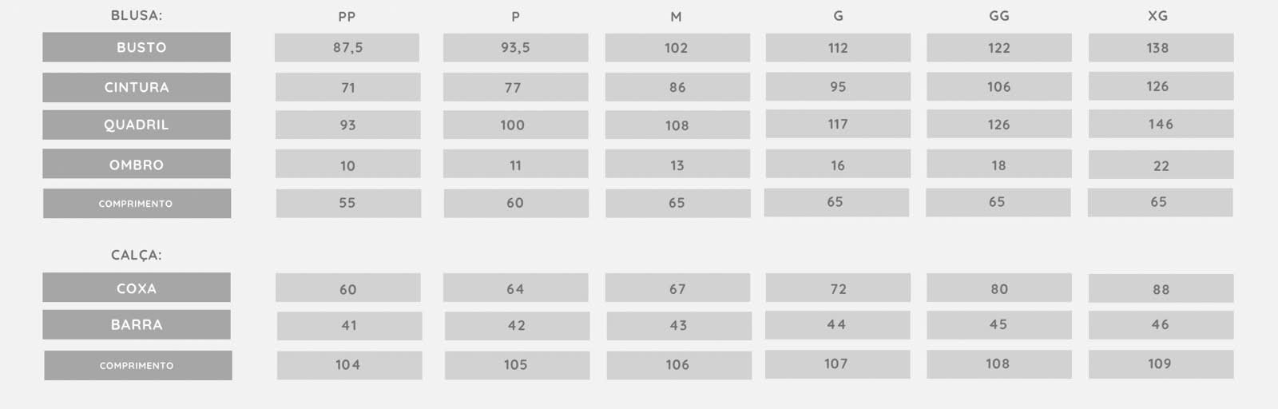1278x409 pixels.
Task: Click the hem value 42 cell
Action: pyautogui.click(x=517, y=326)
